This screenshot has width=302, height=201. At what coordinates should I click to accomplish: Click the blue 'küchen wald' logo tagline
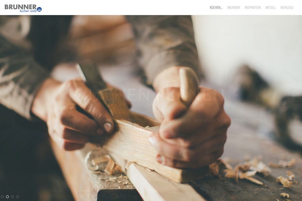(x=28, y=11)
